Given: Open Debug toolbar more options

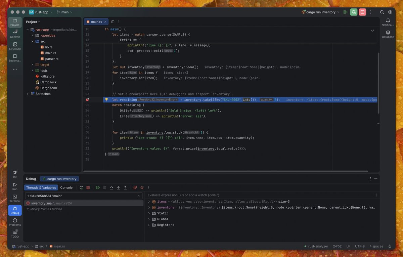Looking at the screenshot, I should pos(149,187).
